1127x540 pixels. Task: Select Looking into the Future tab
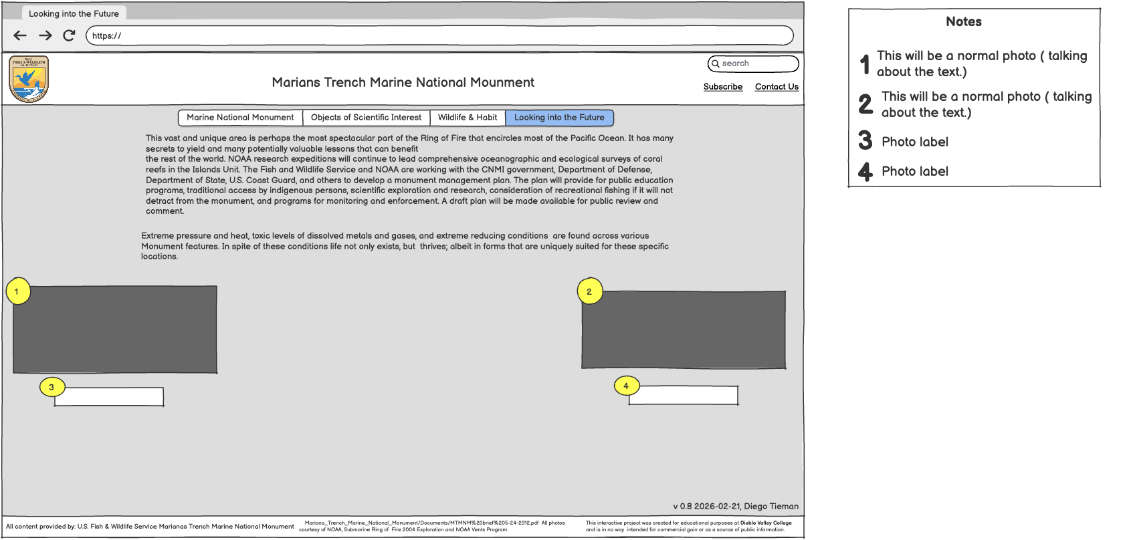tap(559, 118)
